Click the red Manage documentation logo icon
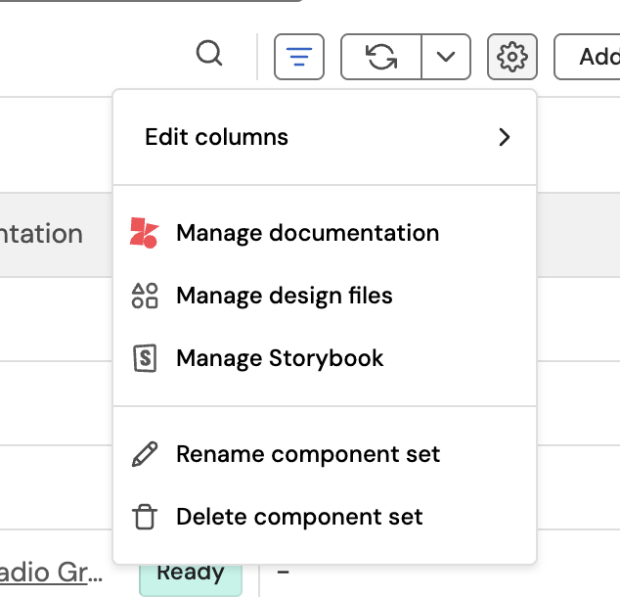This screenshot has width=620, height=597. click(144, 233)
